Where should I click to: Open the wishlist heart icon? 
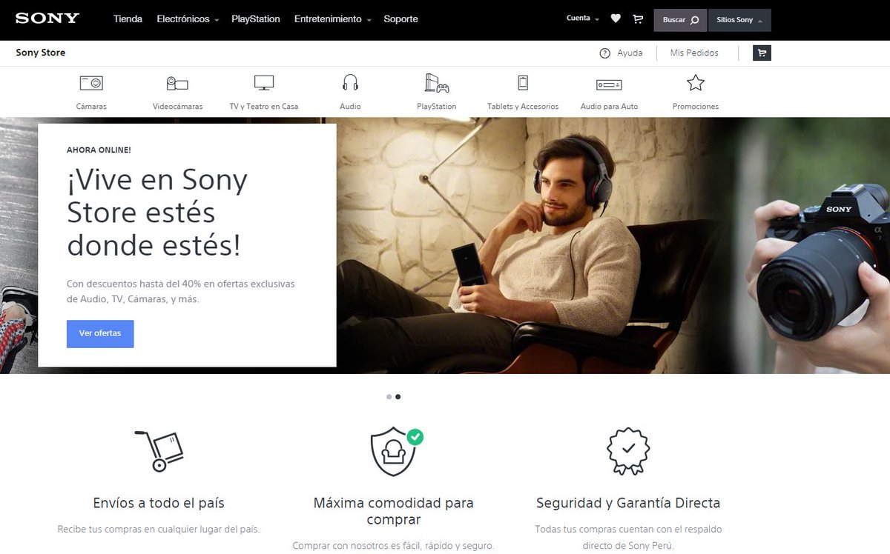pos(616,19)
